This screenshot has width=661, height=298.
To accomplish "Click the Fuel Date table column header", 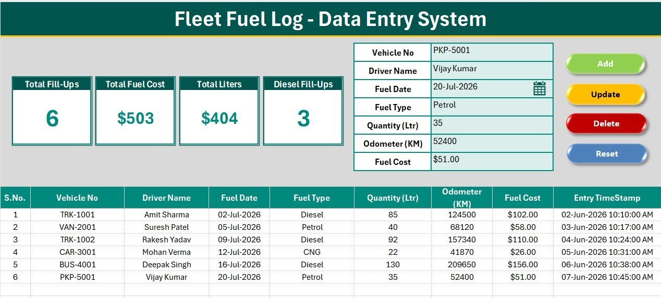I will [x=239, y=198].
